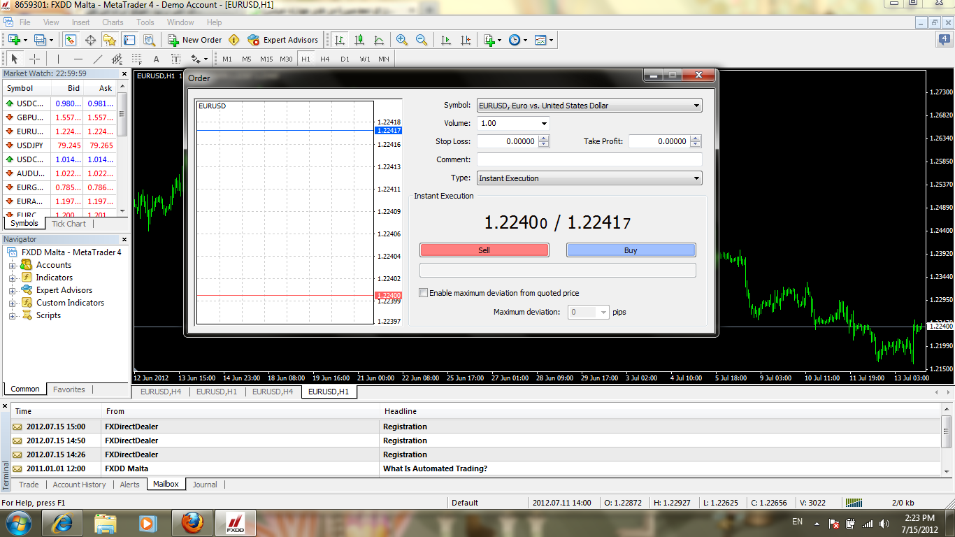The height and width of the screenshot is (537, 955).
Task: Click the Comment input field
Action: point(589,159)
